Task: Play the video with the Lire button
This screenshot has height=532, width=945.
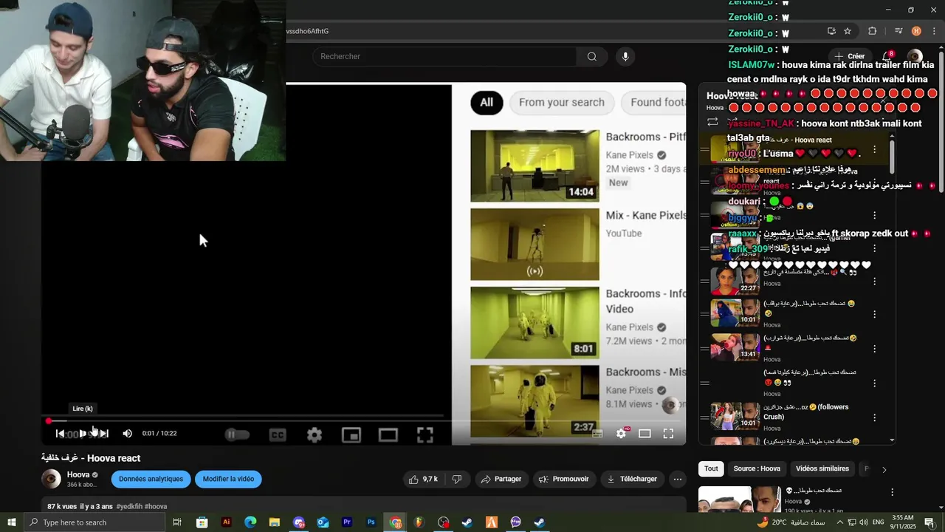Action: pyautogui.click(x=83, y=434)
